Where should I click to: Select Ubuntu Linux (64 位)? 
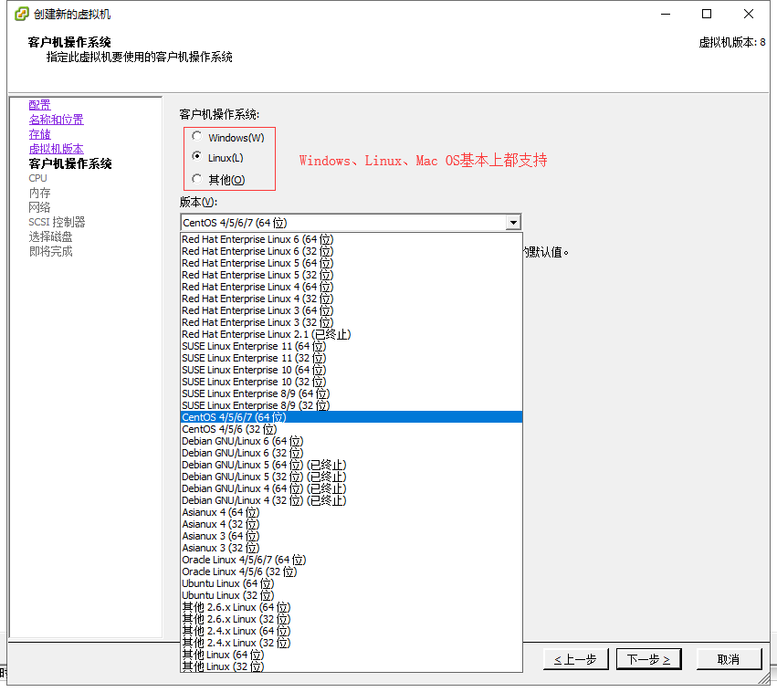[352, 584]
